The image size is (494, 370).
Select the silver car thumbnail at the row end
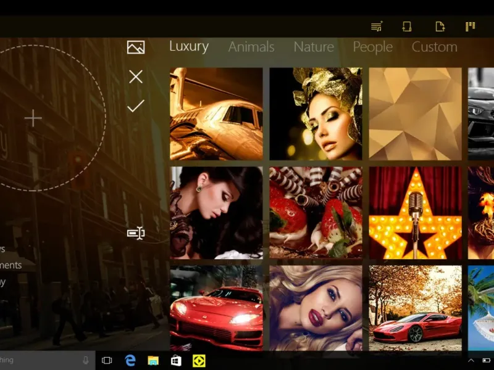[x=481, y=114]
